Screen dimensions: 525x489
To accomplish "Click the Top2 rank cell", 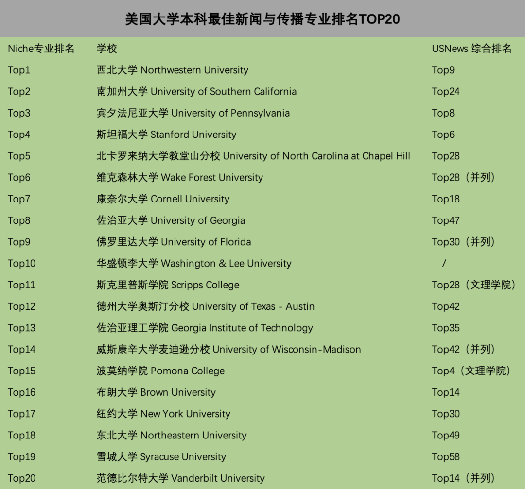I will tap(19, 92).
